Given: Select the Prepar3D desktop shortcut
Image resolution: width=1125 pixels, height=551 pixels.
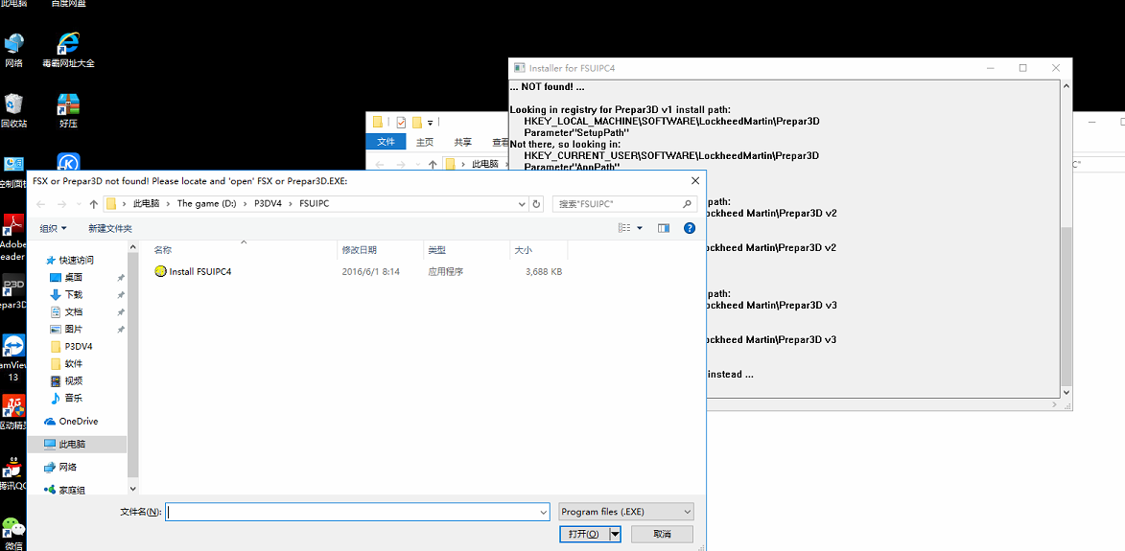Looking at the screenshot, I should (12, 291).
